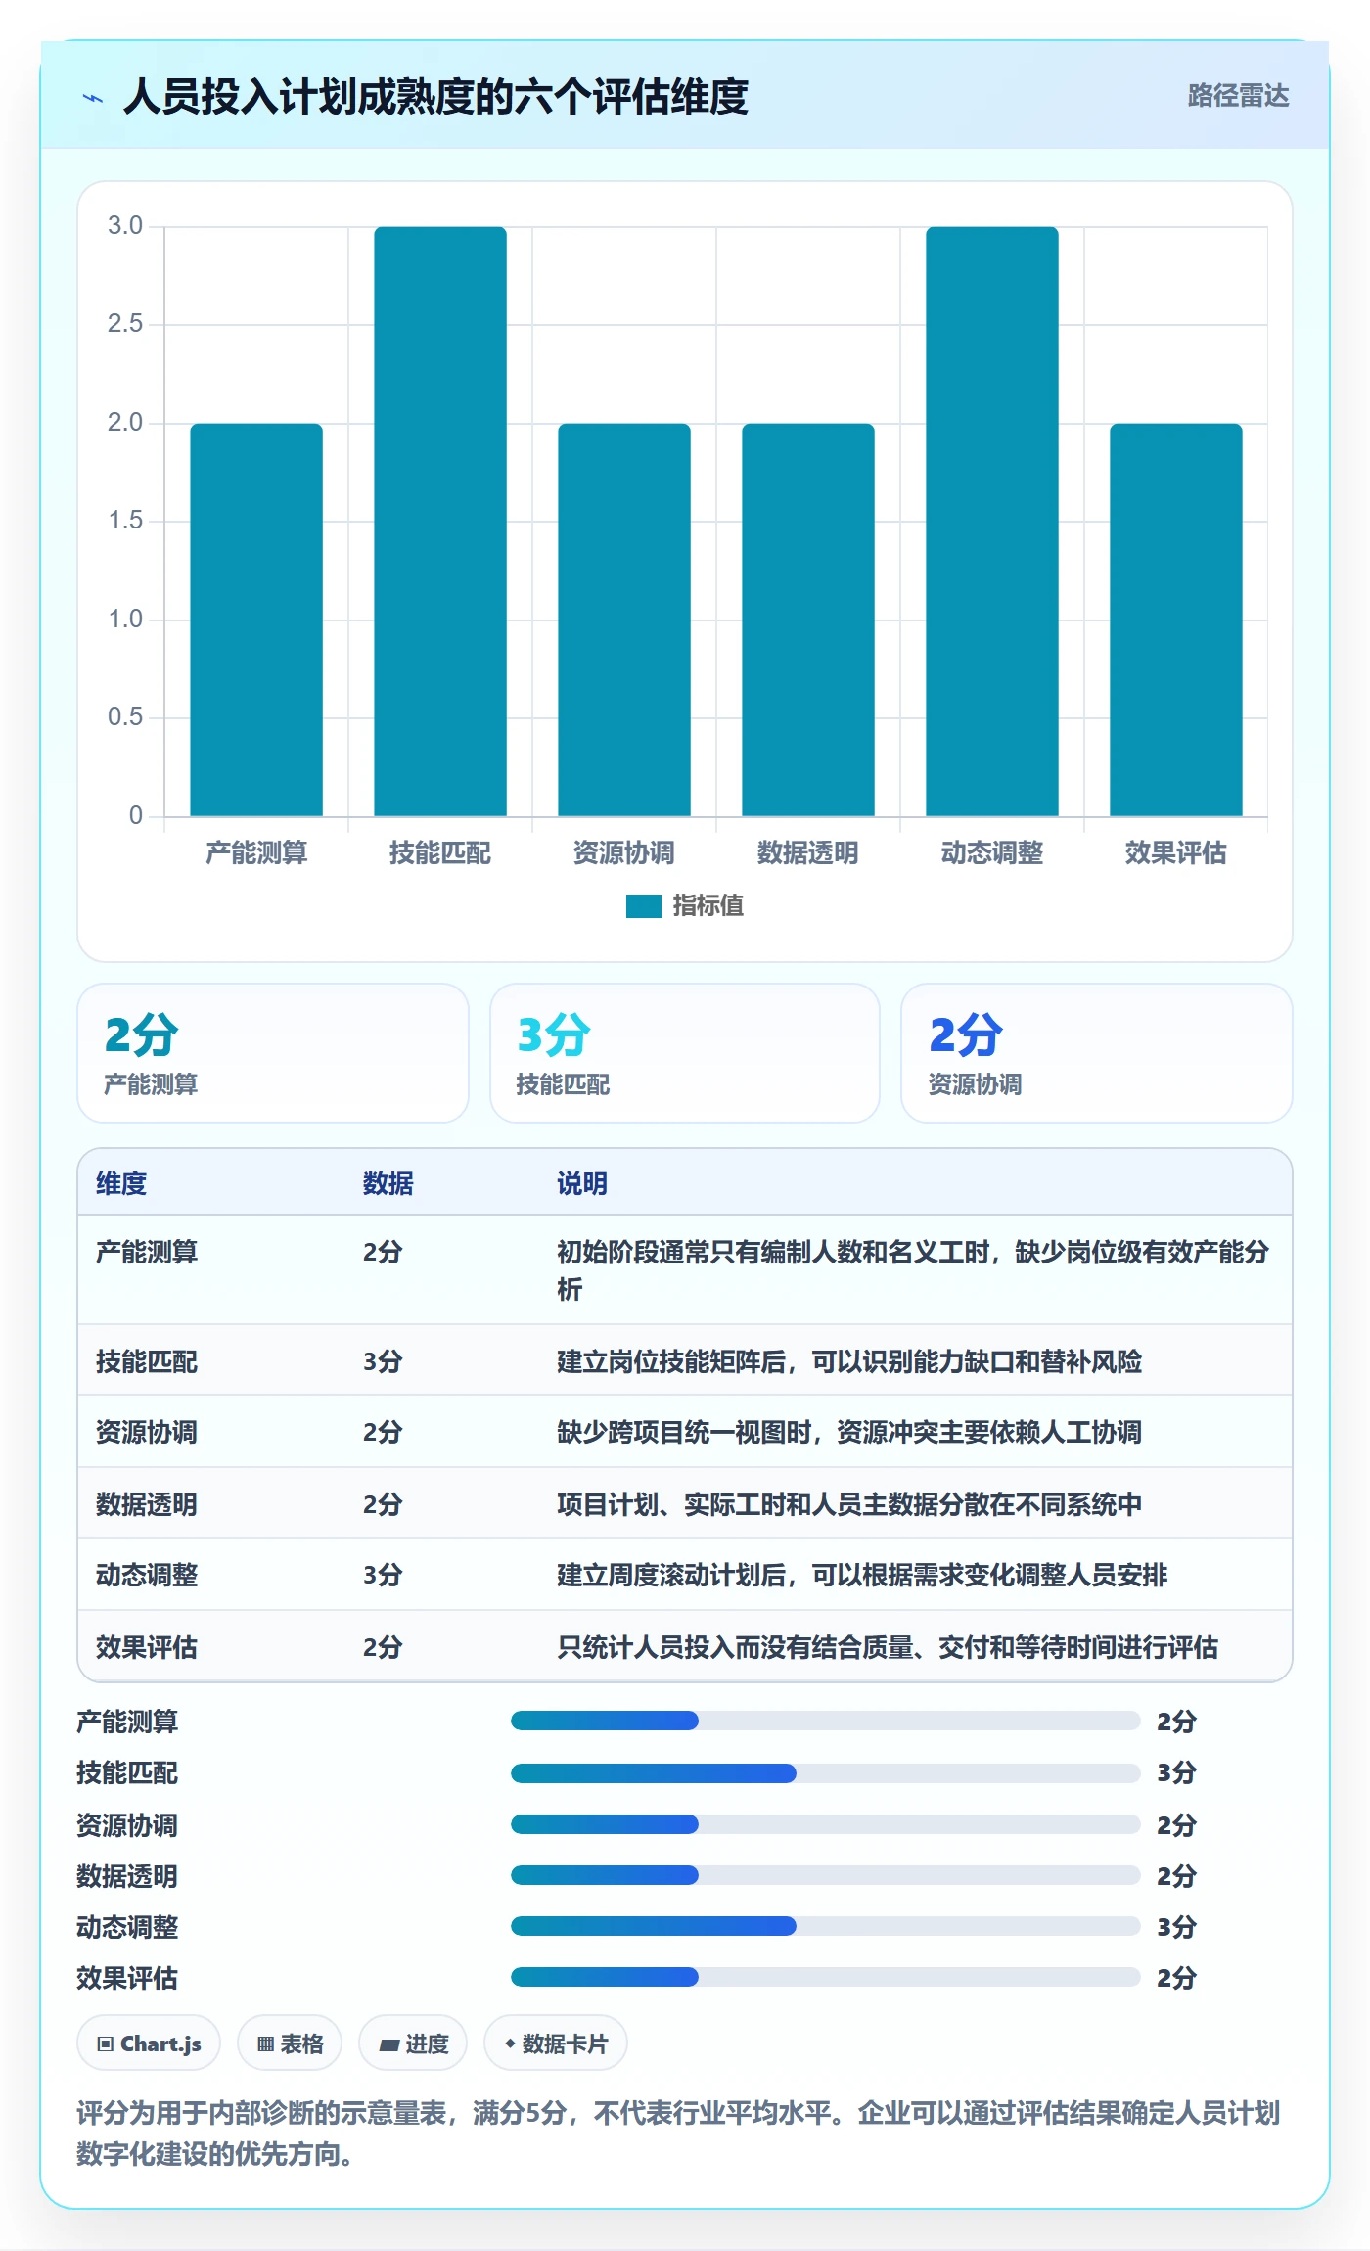Viewport: 1370px width, 2251px height.
Task: Click the title 人员投入计划成熟度的六个评估维度
Action: pyautogui.click(x=435, y=97)
